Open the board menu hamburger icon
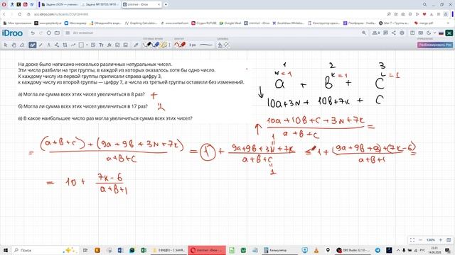Image resolution: width=455 pixels, height=255 pixels. click(68, 33)
